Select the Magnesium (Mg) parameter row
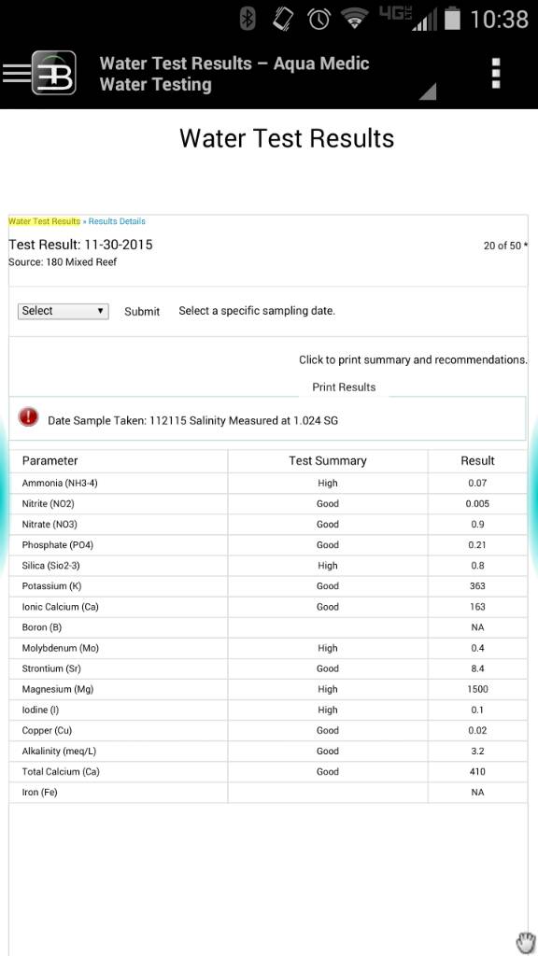 click(268, 689)
